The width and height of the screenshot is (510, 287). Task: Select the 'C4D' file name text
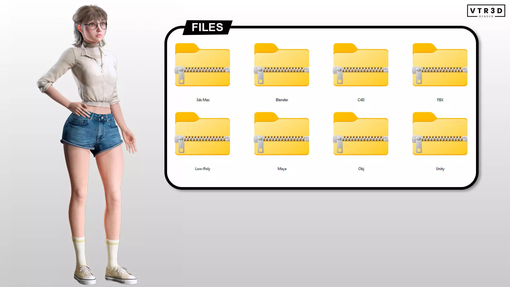(x=361, y=100)
